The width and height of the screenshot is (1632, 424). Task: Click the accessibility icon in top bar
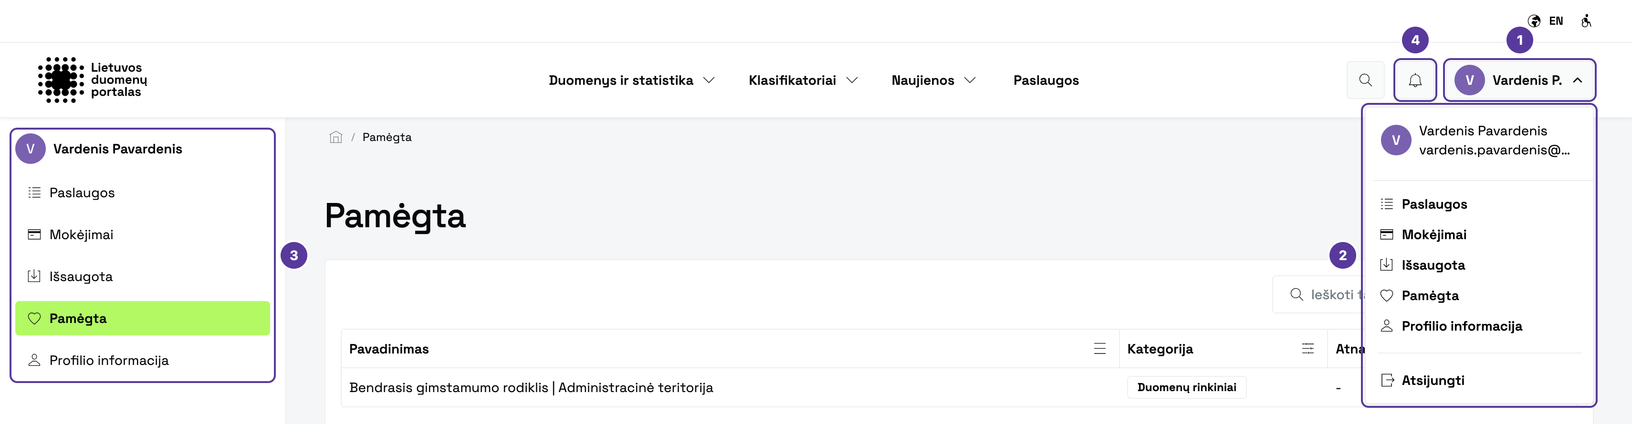click(1586, 21)
